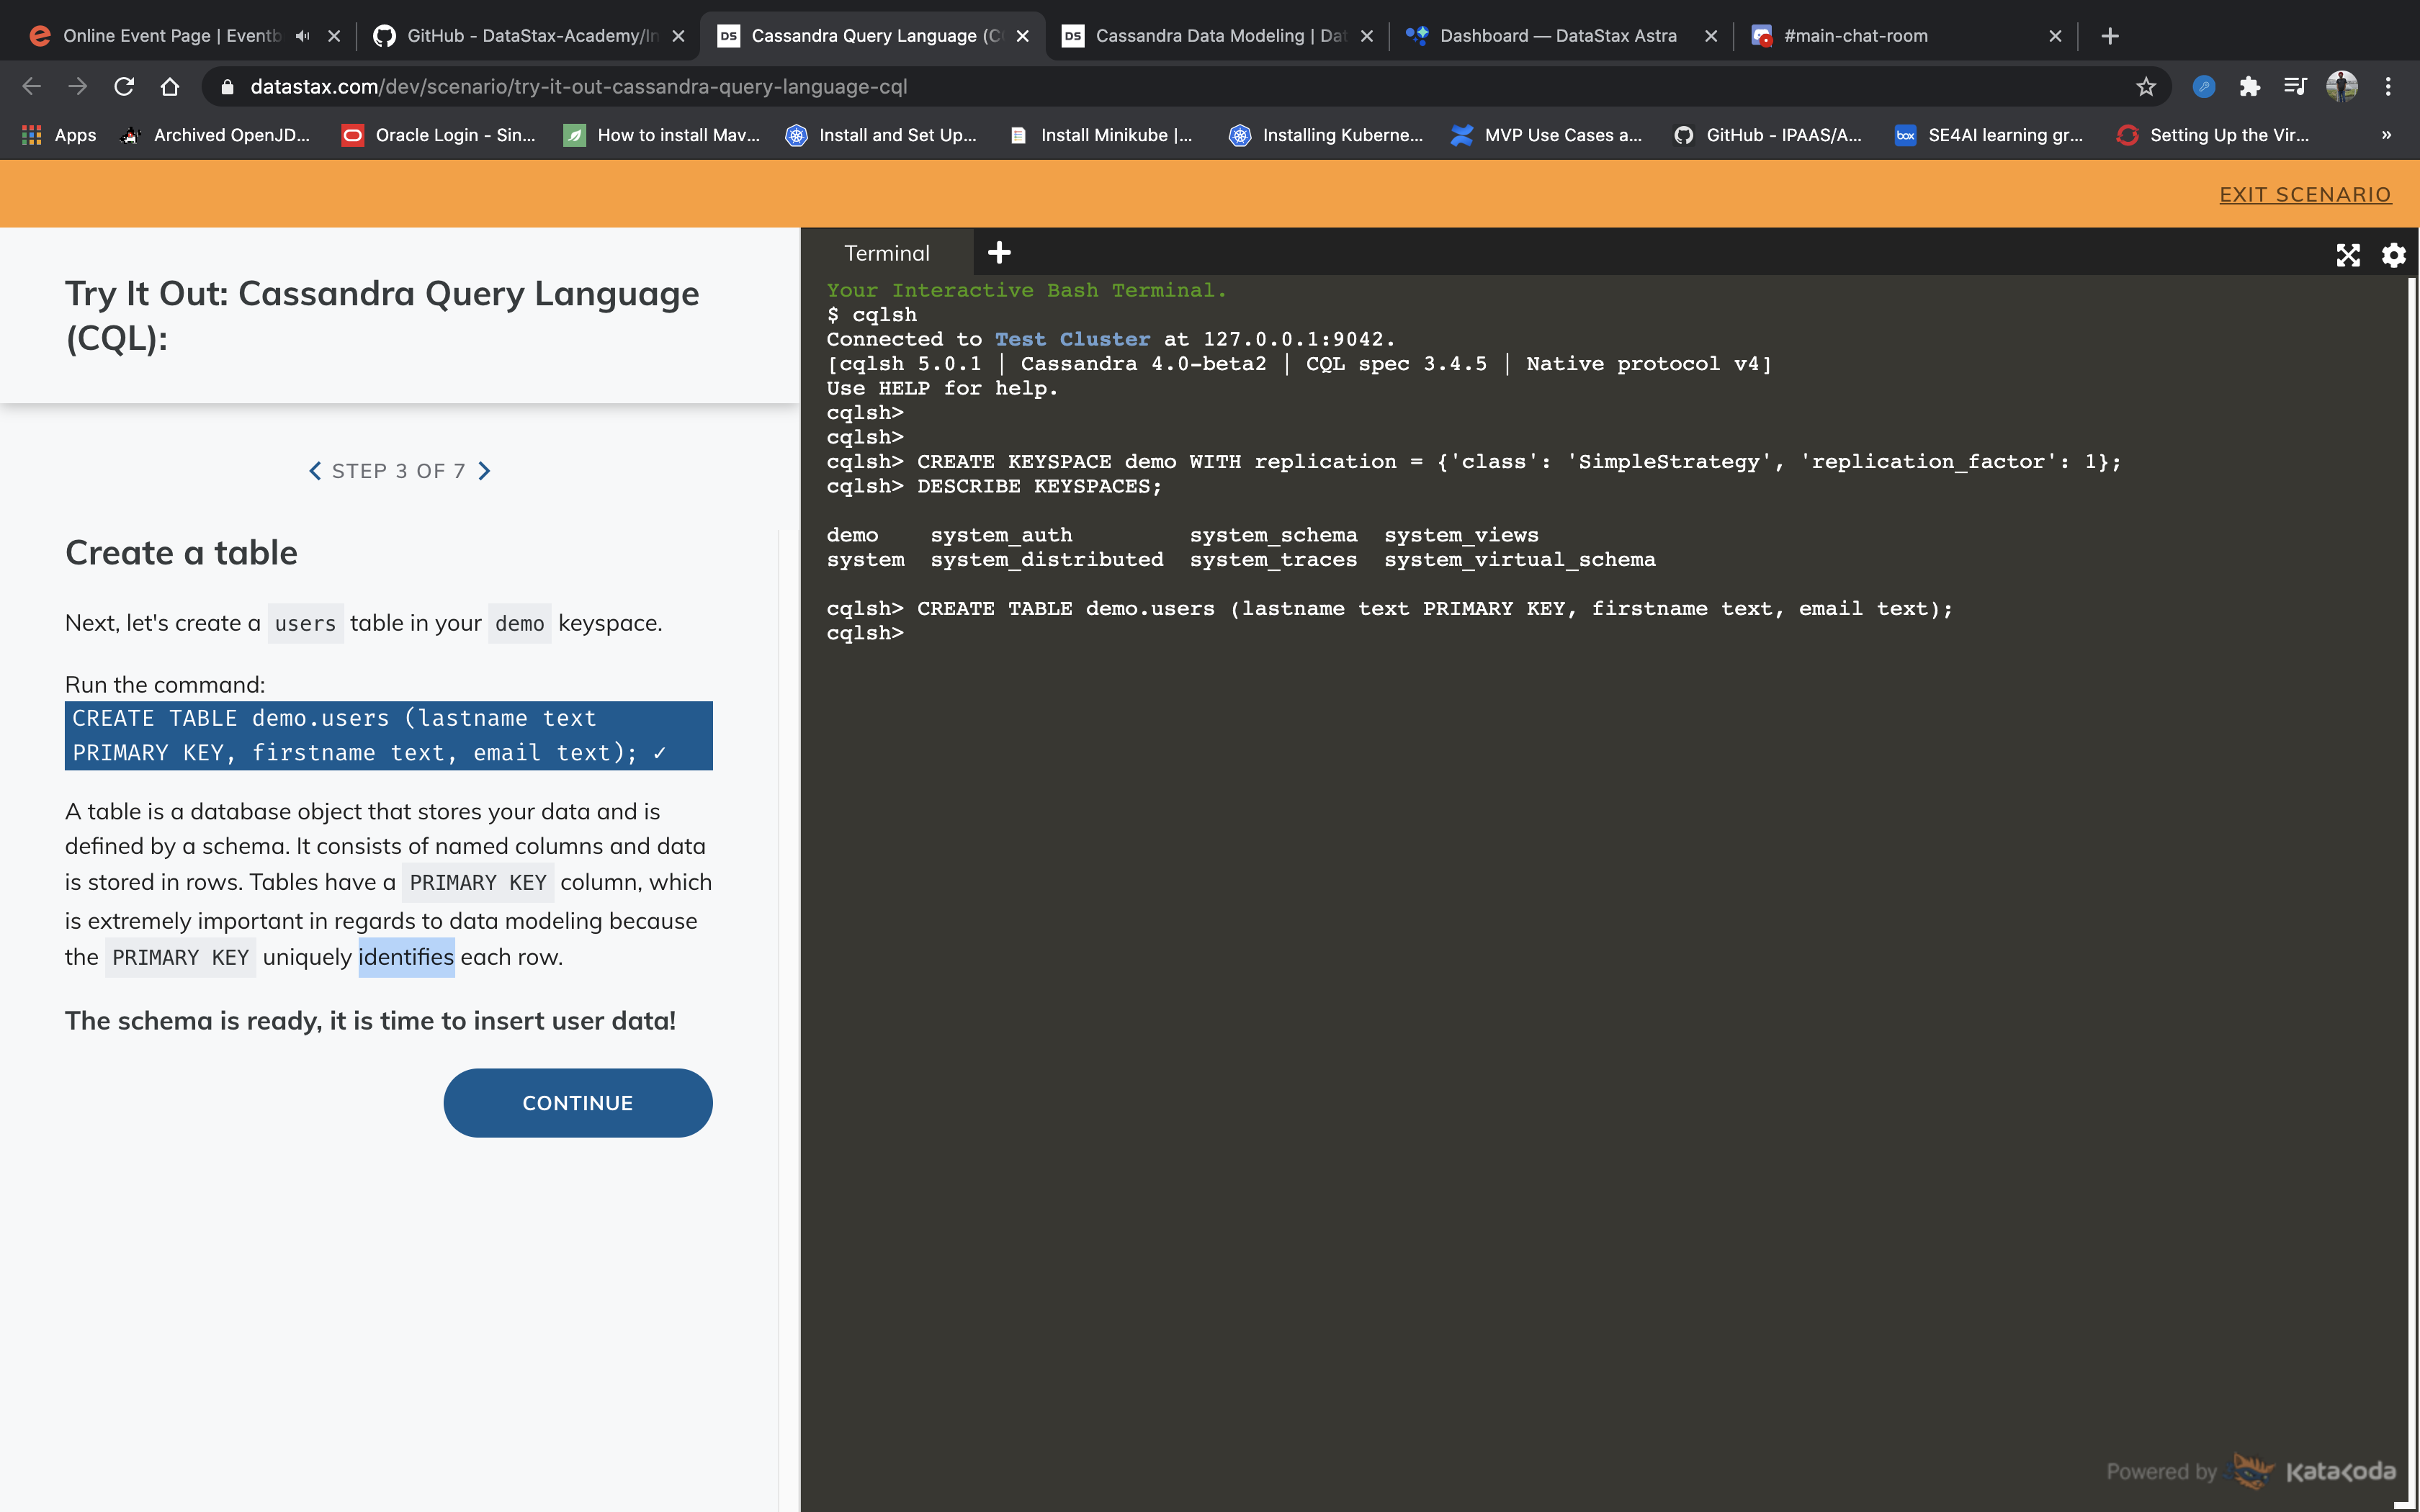Click the blue key extension icon
This screenshot has height=1512, width=2420.
(x=2204, y=87)
